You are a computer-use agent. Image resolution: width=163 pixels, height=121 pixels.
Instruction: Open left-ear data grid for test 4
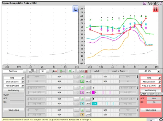click(76, 110)
